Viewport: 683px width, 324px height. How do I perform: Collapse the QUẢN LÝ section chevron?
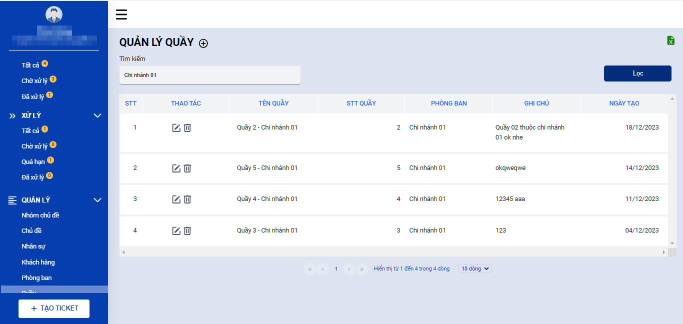coord(97,200)
